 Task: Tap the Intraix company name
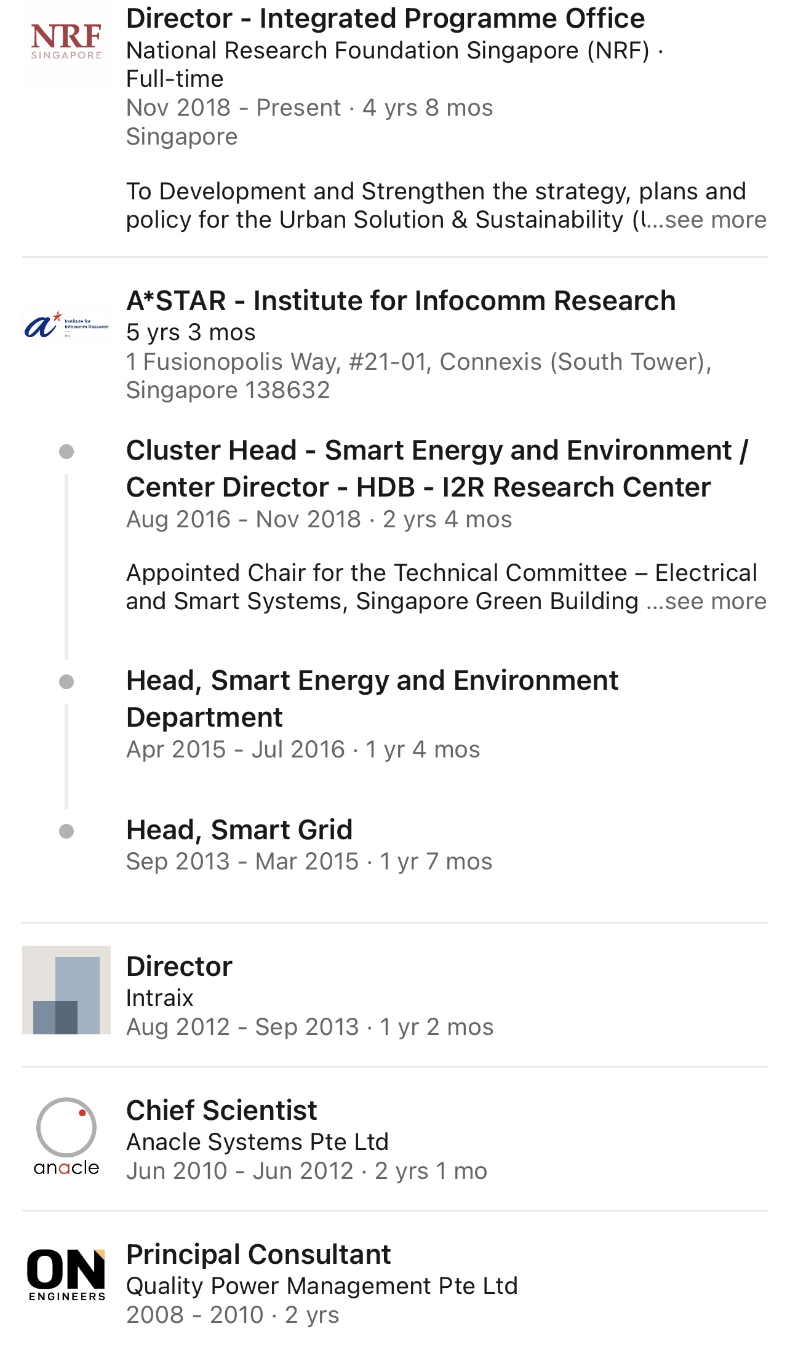point(160,998)
